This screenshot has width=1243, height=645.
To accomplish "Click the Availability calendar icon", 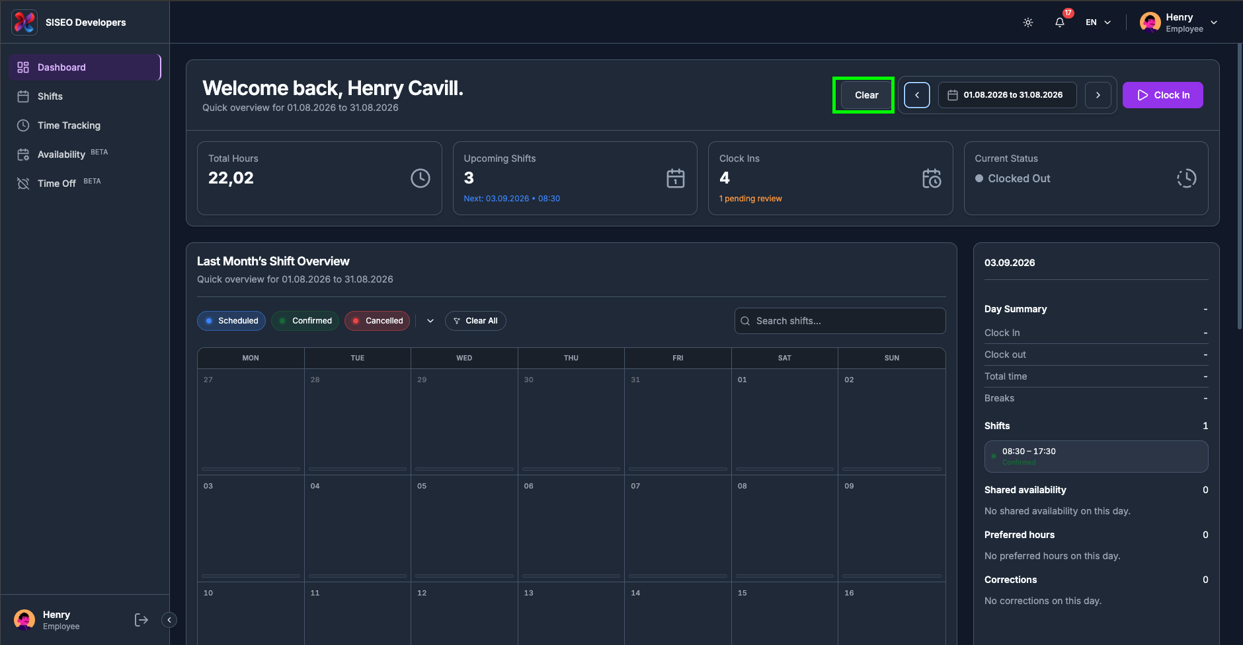I will pos(23,154).
